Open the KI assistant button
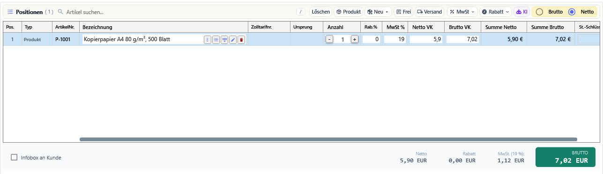Viewport: 603px width, 174px height. coord(522,12)
